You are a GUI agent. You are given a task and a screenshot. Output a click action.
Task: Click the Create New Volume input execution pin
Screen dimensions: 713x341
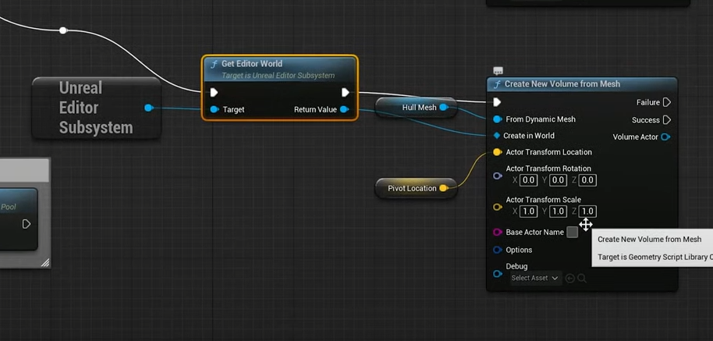(x=497, y=102)
